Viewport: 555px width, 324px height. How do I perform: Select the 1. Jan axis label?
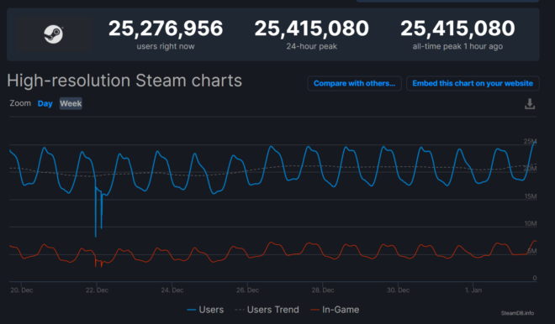[x=473, y=290]
